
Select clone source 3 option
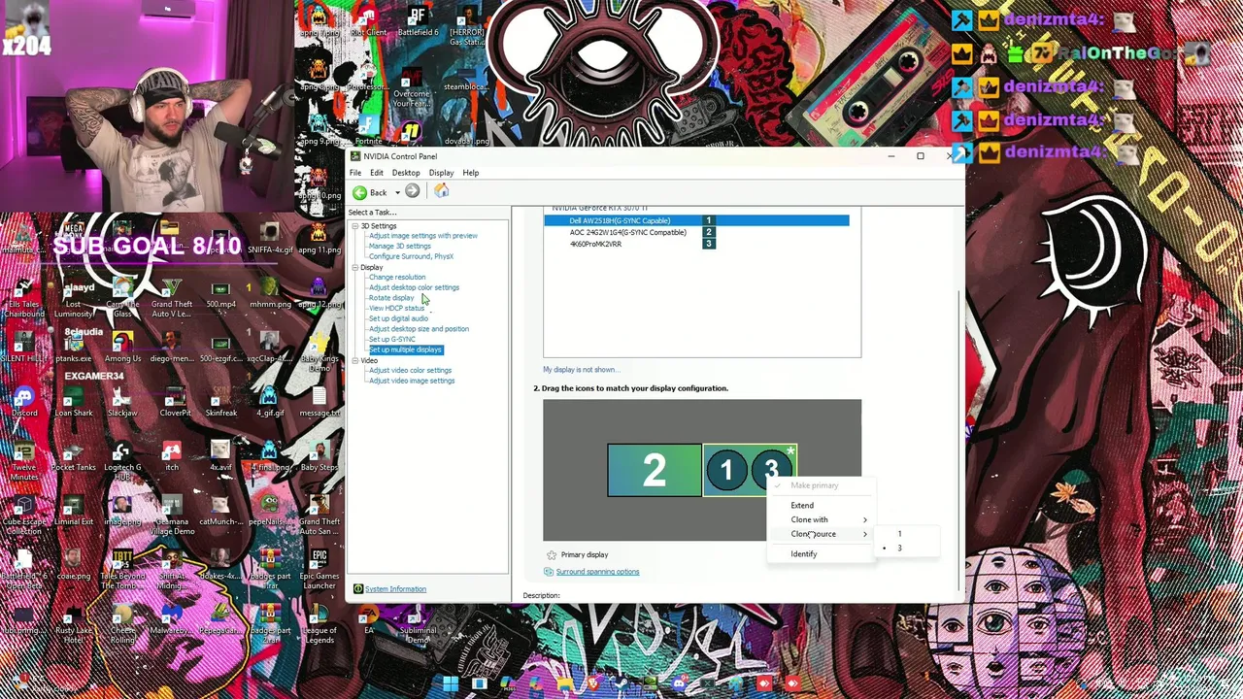pyautogui.click(x=906, y=549)
